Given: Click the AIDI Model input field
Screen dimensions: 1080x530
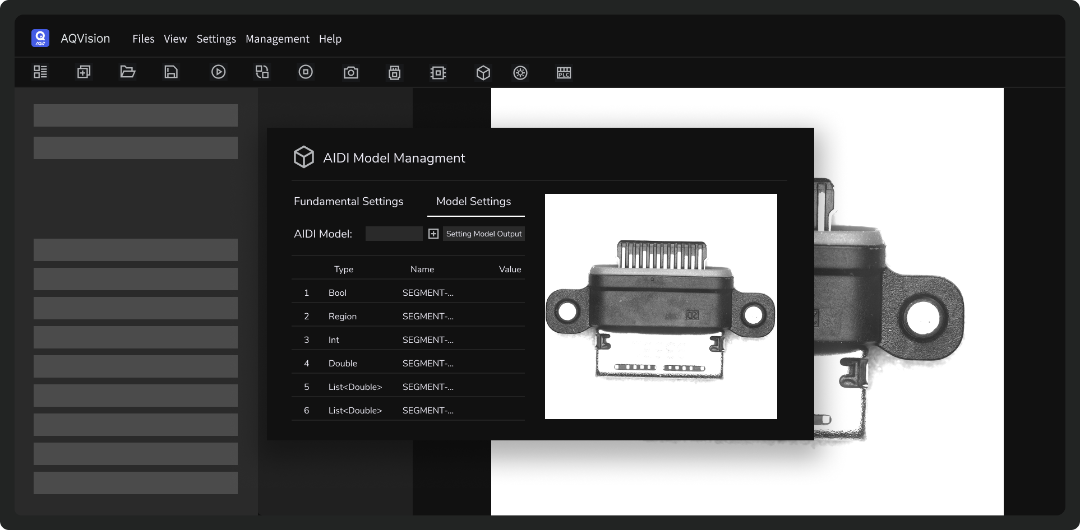Looking at the screenshot, I should coord(394,234).
